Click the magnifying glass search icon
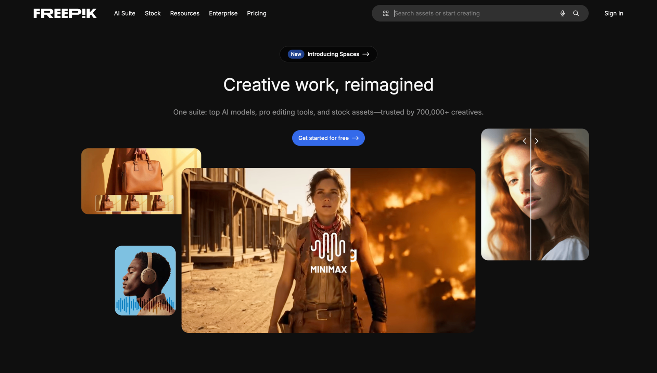657x373 pixels. coord(576,13)
